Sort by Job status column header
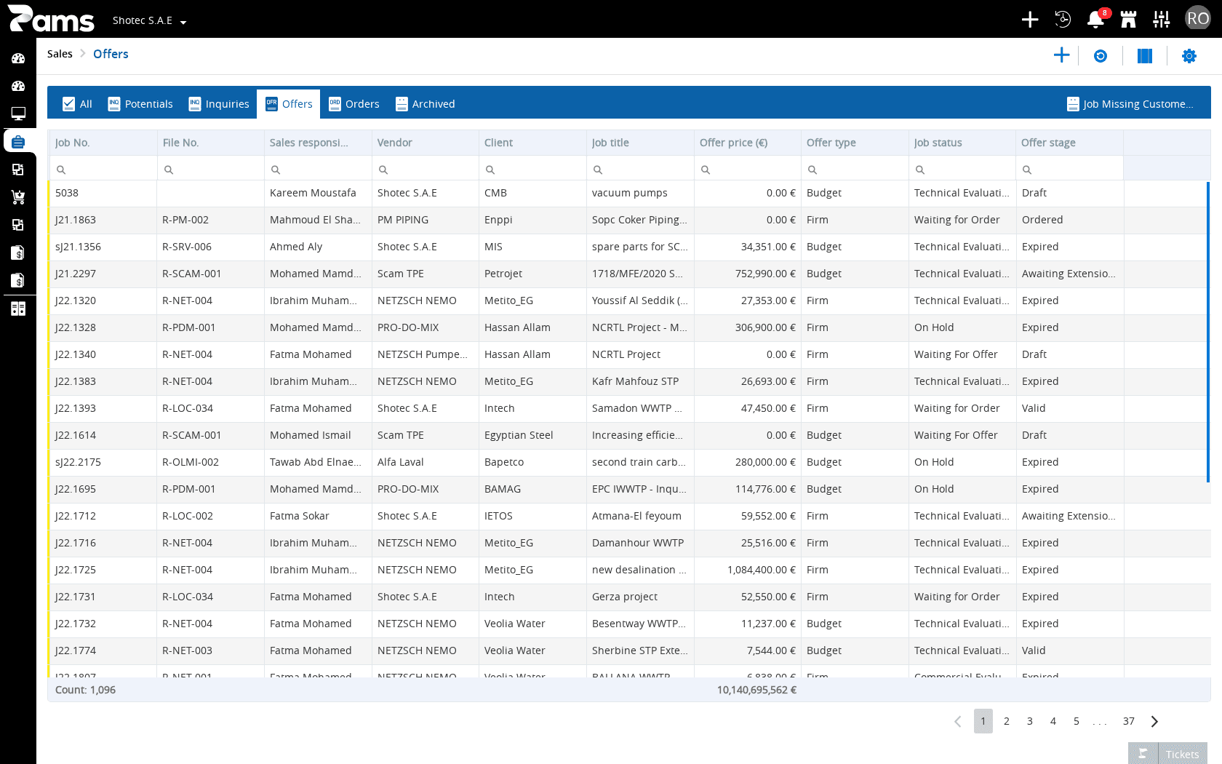This screenshot has height=764, width=1222. pos(962,143)
